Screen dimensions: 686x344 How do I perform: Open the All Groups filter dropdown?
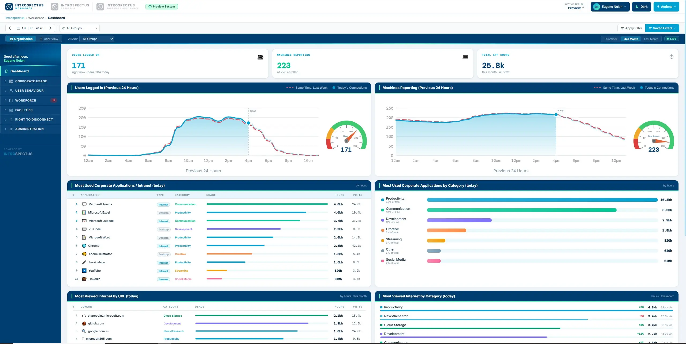pos(80,28)
